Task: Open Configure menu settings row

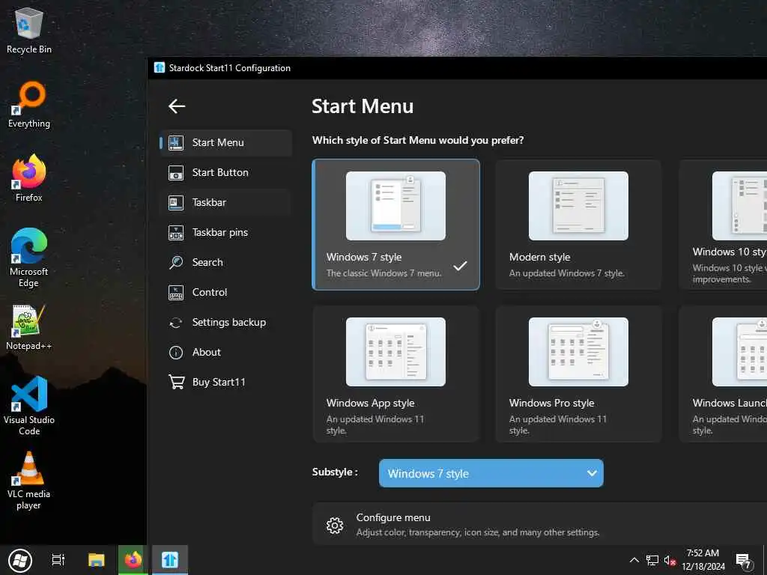Action: coord(539,524)
